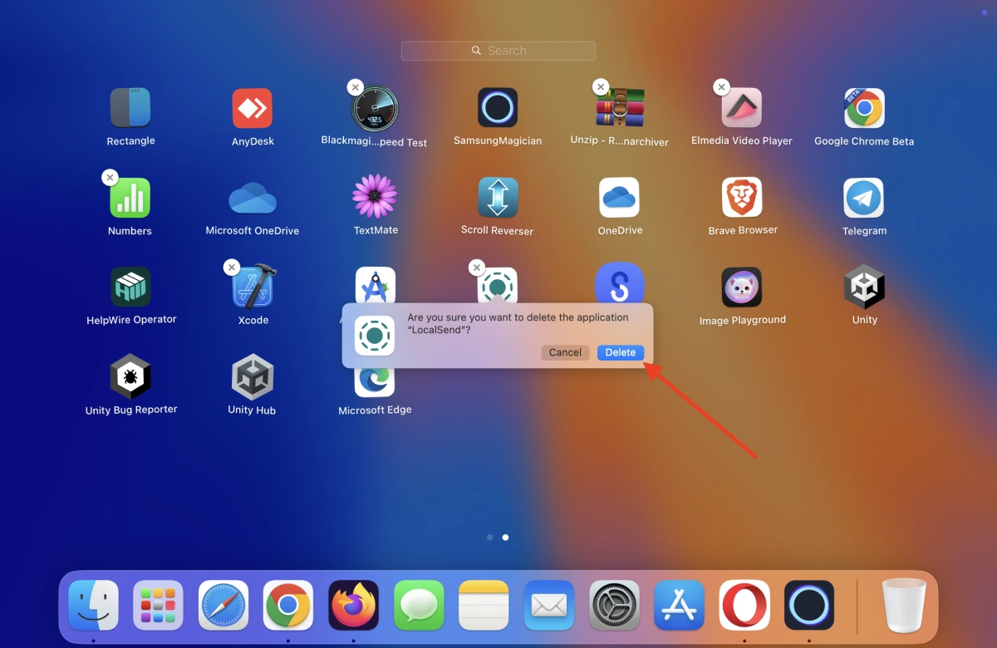Open Mail in the Dock
Screen dimensions: 997x648
click(x=549, y=605)
